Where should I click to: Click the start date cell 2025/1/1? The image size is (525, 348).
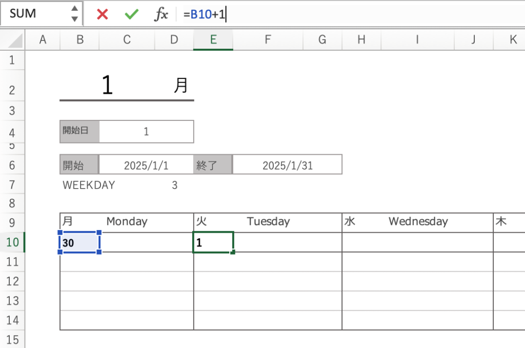[146, 165]
